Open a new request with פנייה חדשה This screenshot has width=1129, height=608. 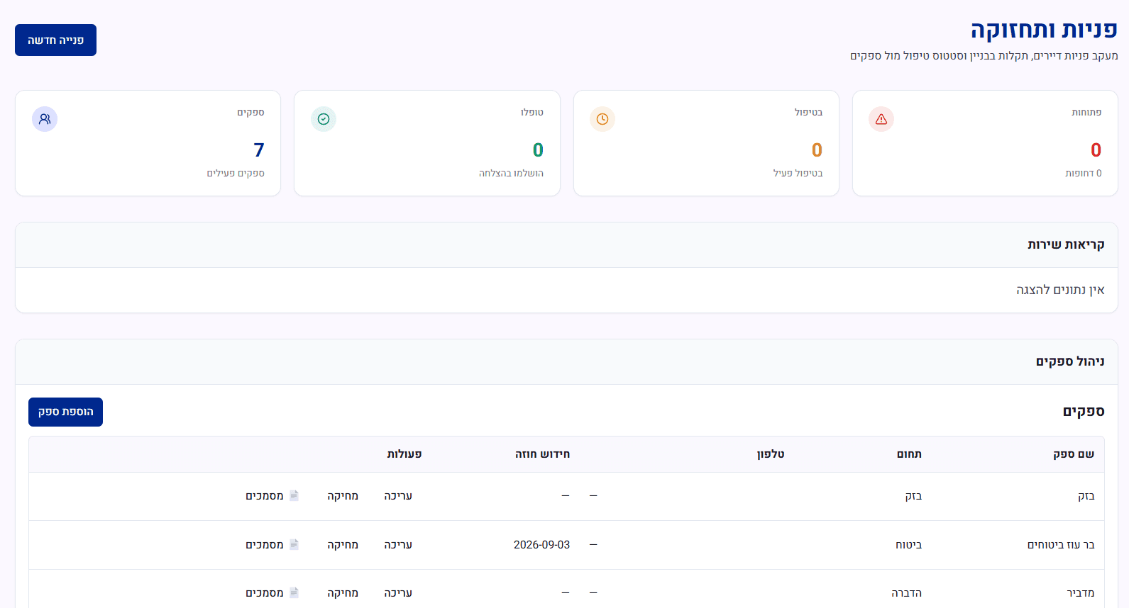[x=55, y=40]
